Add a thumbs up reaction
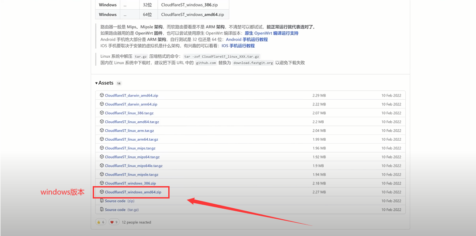This screenshot has width=476, height=236. click(101, 222)
